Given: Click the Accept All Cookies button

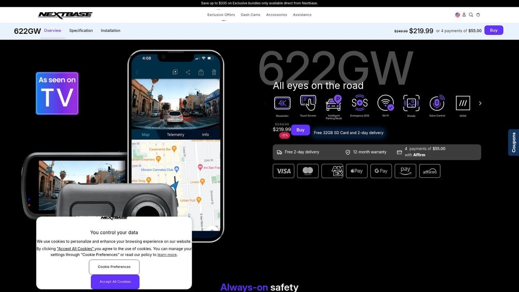Looking at the screenshot, I should [x=115, y=281].
